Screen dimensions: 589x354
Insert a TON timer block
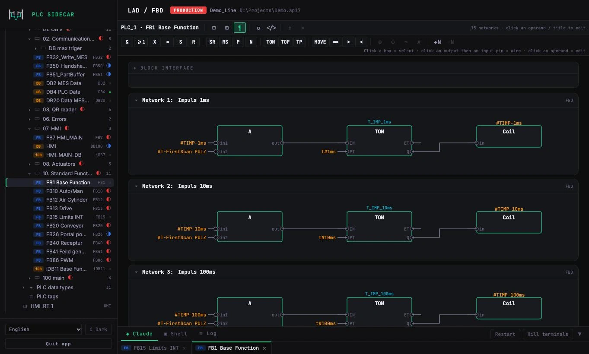(271, 42)
